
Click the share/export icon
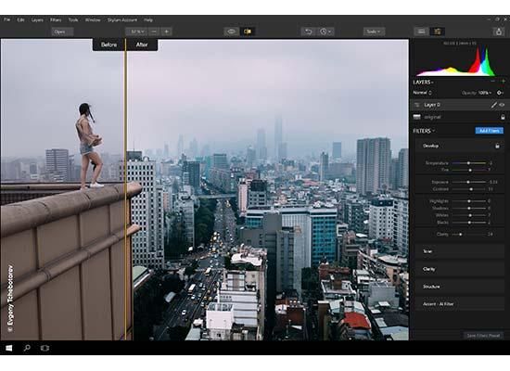(499, 32)
